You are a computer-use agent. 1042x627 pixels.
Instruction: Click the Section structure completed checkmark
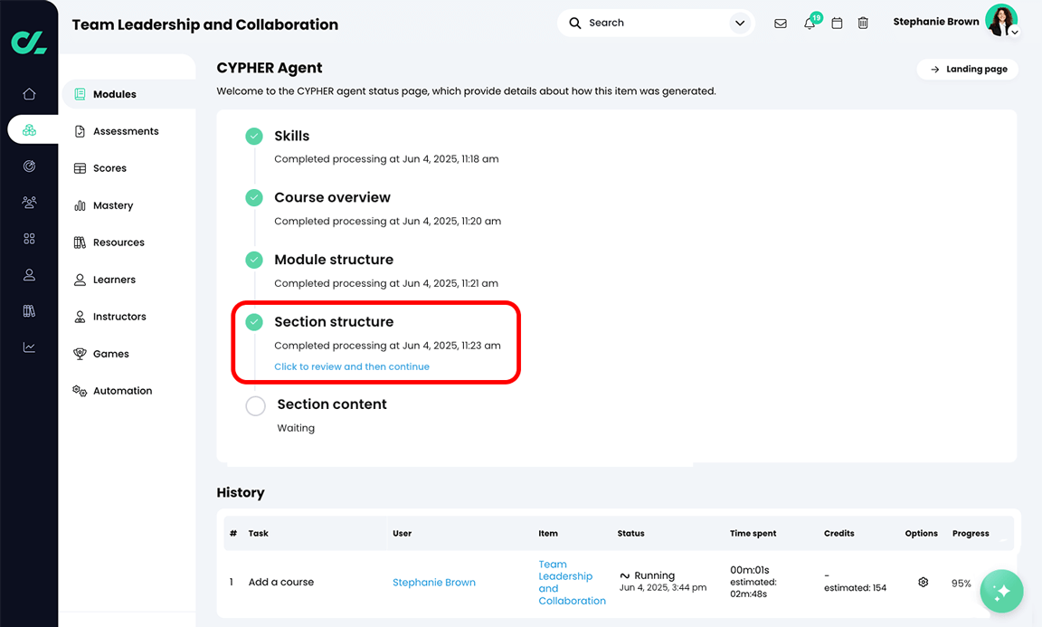[254, 322]
